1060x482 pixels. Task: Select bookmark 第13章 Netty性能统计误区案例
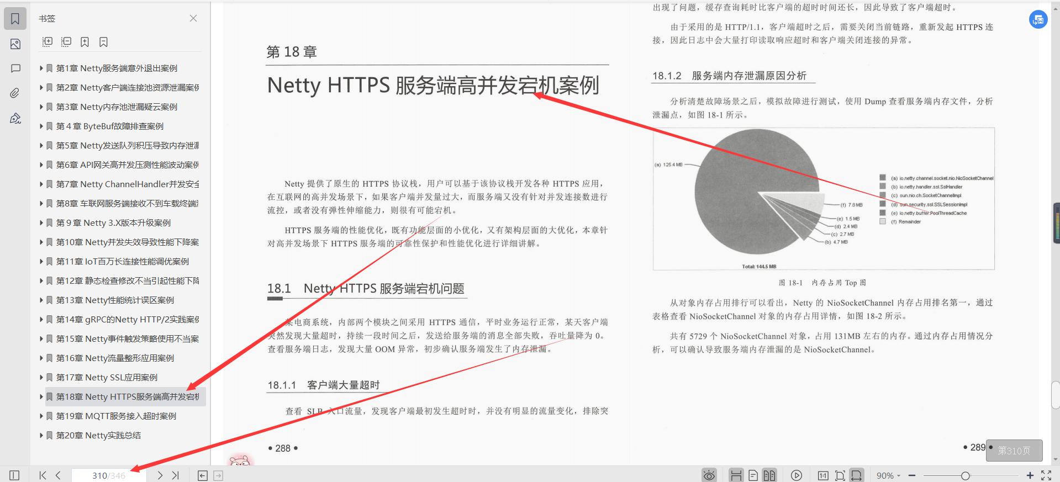115,300
